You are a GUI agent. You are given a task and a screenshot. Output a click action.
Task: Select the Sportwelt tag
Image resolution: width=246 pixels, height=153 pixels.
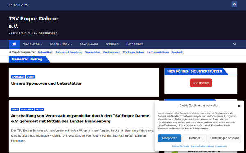177,52
